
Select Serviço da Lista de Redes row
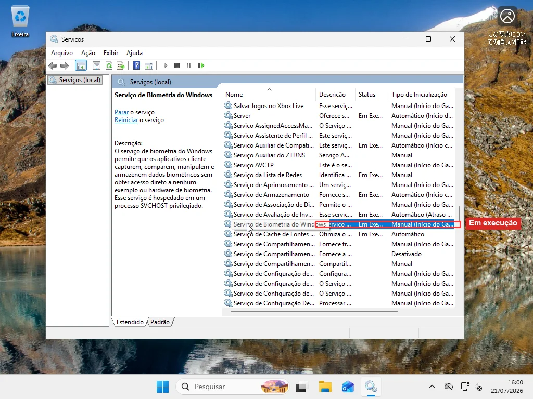[339, 175]
